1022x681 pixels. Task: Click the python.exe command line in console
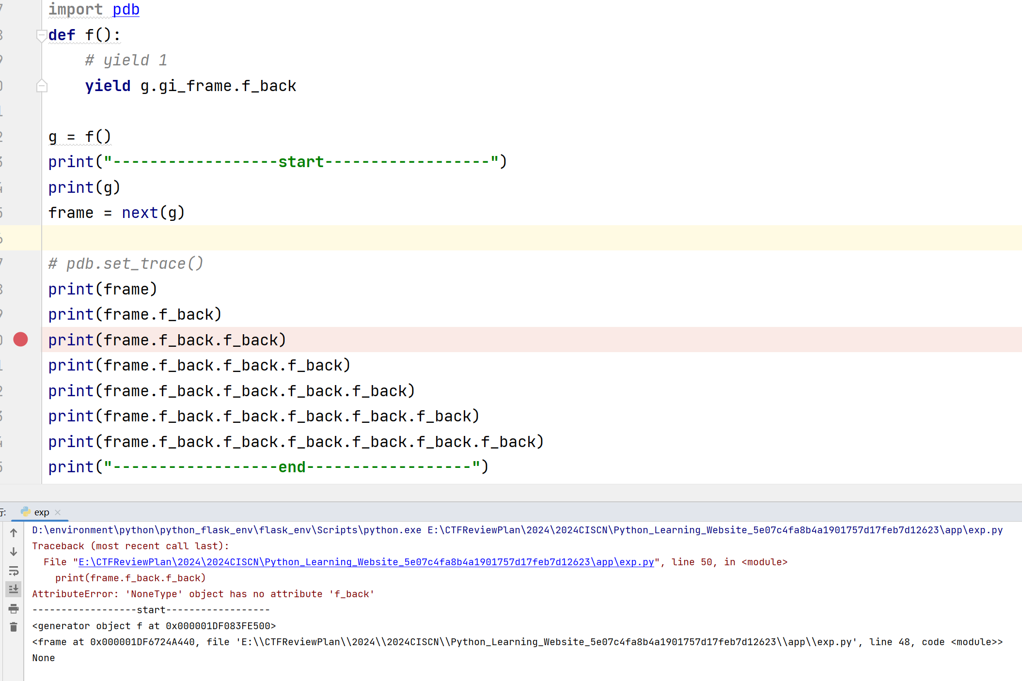click(518, 530)
